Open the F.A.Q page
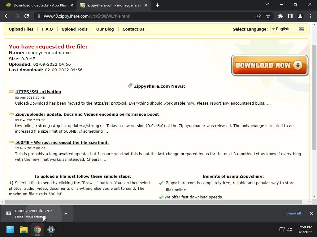317x237 pixels. 47,29
